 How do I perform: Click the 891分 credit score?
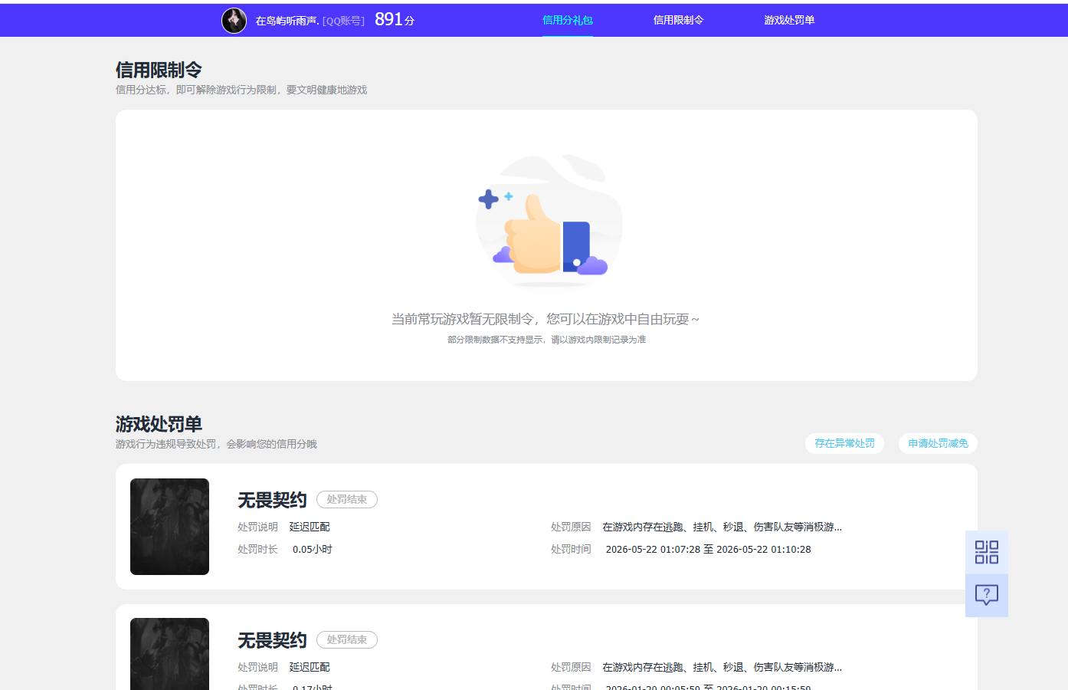[395, 19]
